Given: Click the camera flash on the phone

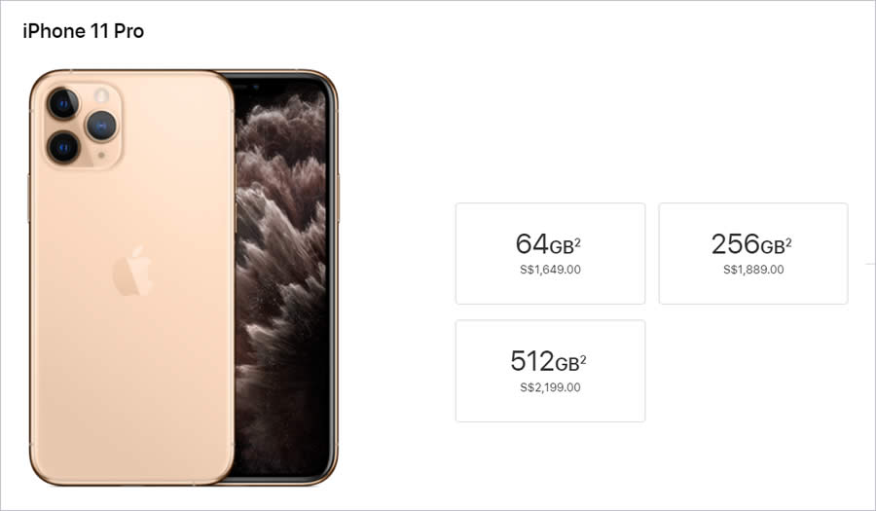Looking at the screenshot, I should 101,95.
